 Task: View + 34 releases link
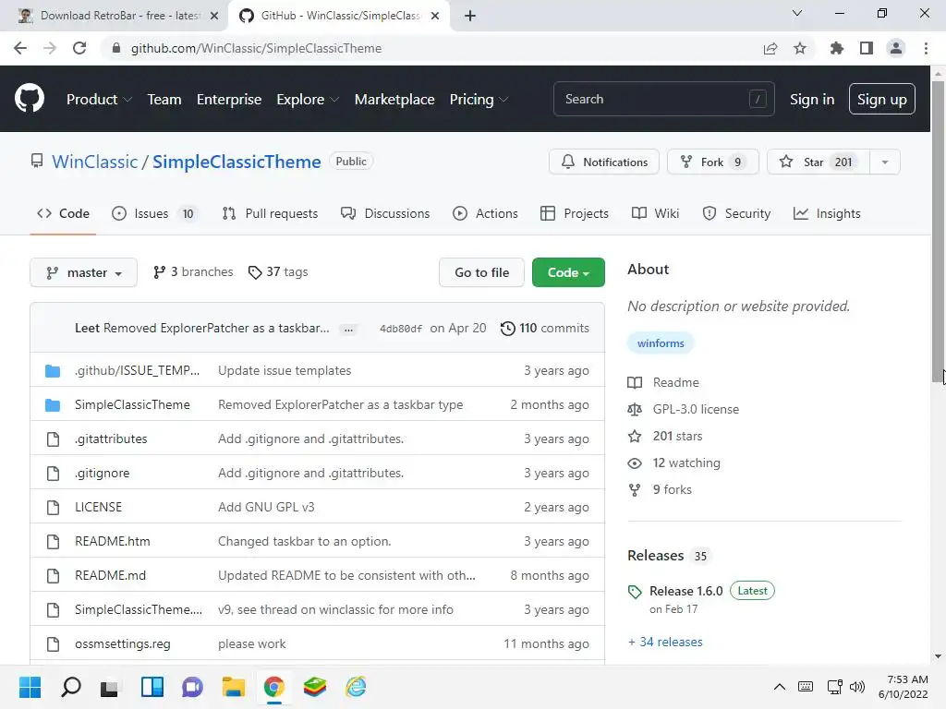(665, 642)
